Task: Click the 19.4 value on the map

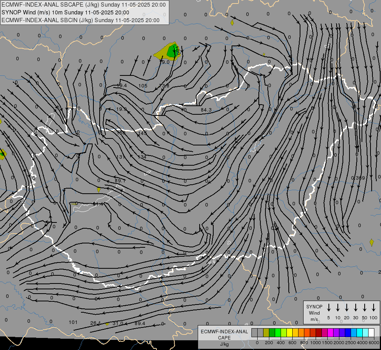Action: (121, 86)
